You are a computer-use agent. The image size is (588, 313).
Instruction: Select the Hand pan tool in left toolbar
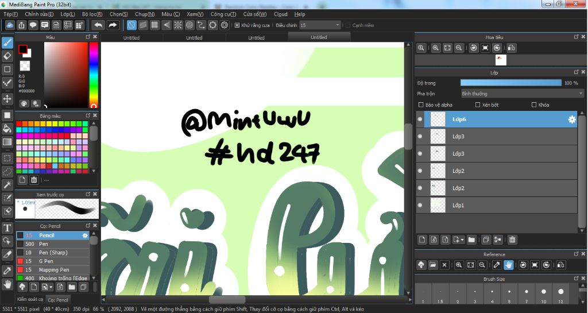click(7, 284)
